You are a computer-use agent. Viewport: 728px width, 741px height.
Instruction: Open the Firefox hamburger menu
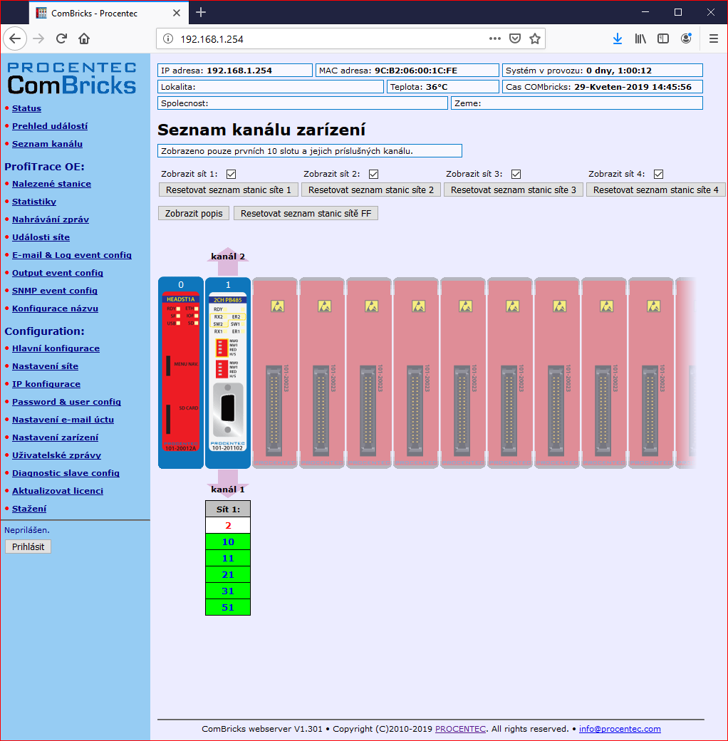point(713,38)
